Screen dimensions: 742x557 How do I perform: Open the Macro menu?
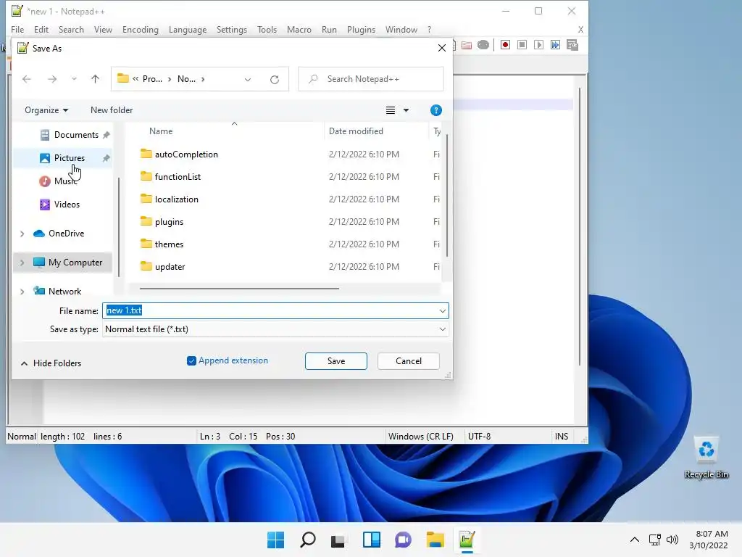click(299, 29)
